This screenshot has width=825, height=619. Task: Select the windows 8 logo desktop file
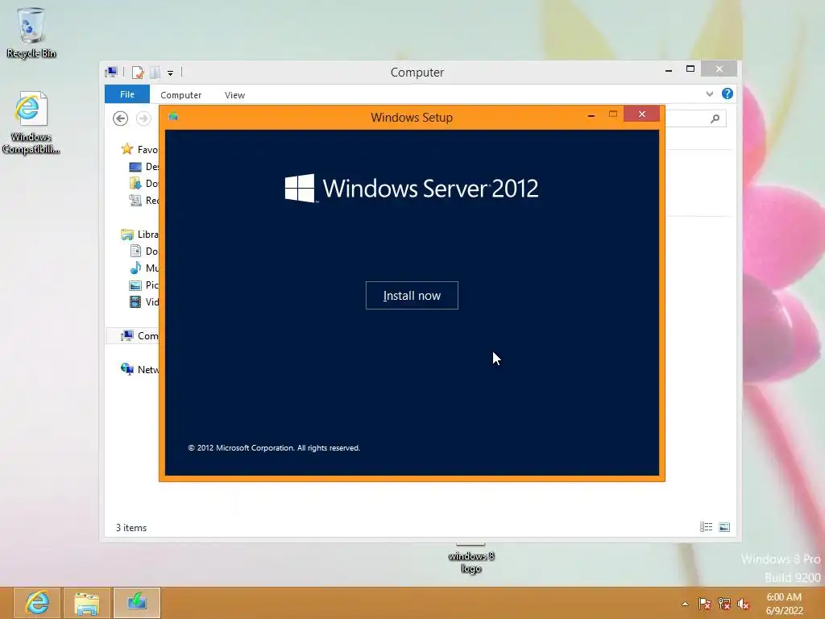pyautogui.click(x=471, y=559)
